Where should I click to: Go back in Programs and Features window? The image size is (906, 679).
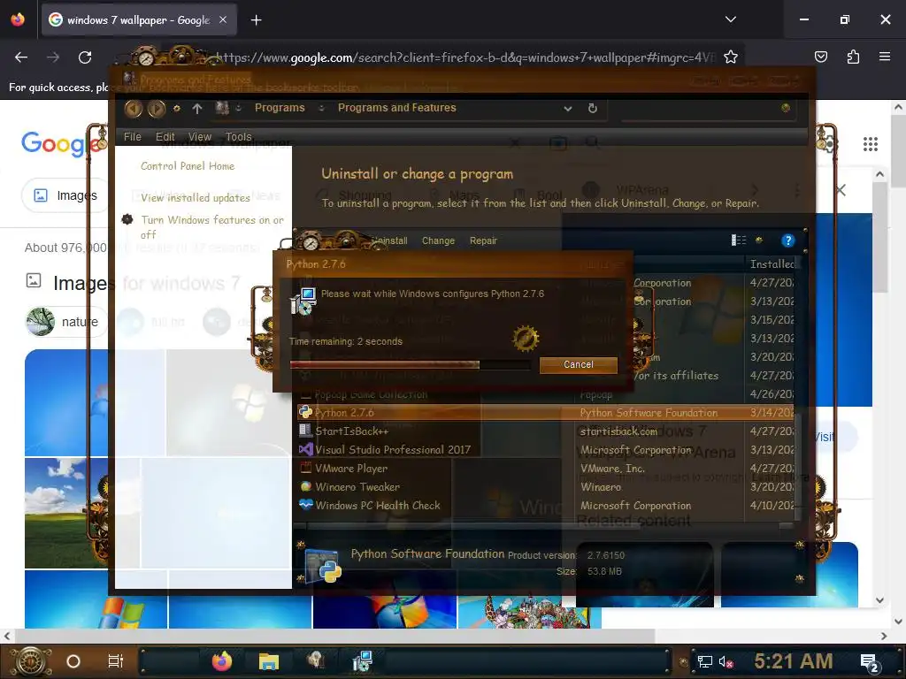click(x=134, y=109)
